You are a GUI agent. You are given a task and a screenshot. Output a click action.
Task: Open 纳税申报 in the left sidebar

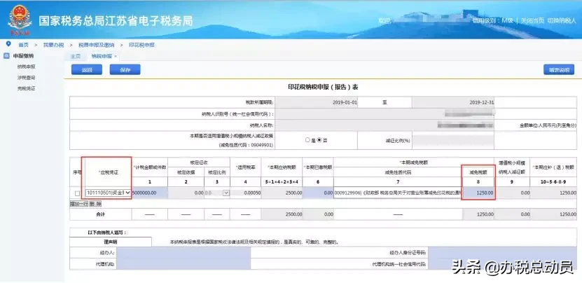click(x=26, y=67)
